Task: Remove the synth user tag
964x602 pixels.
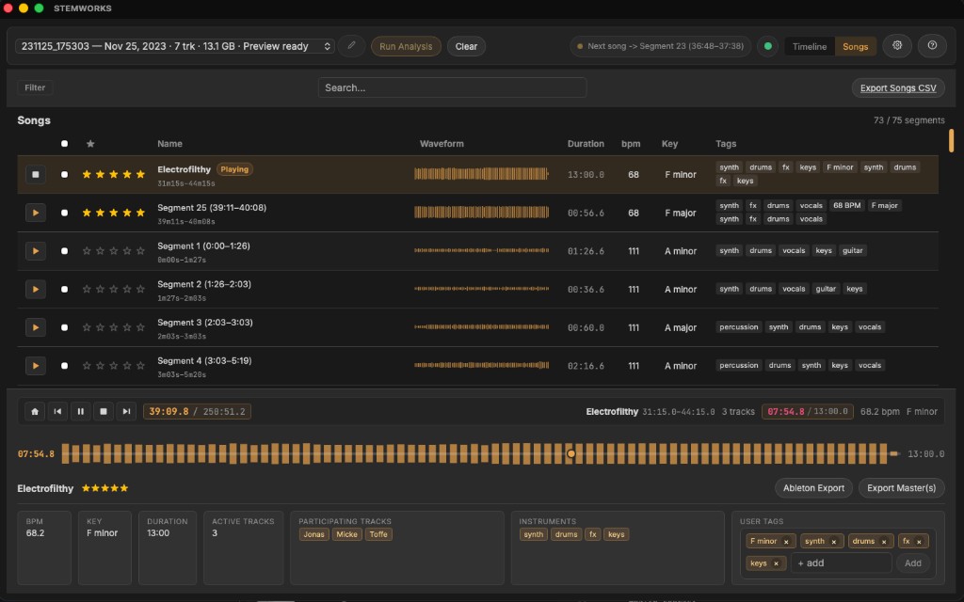Action: pos(834,542)
